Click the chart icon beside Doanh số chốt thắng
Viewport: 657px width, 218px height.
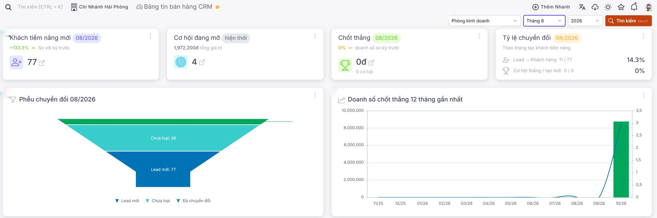pyautogui.click(x=341, y=100)
